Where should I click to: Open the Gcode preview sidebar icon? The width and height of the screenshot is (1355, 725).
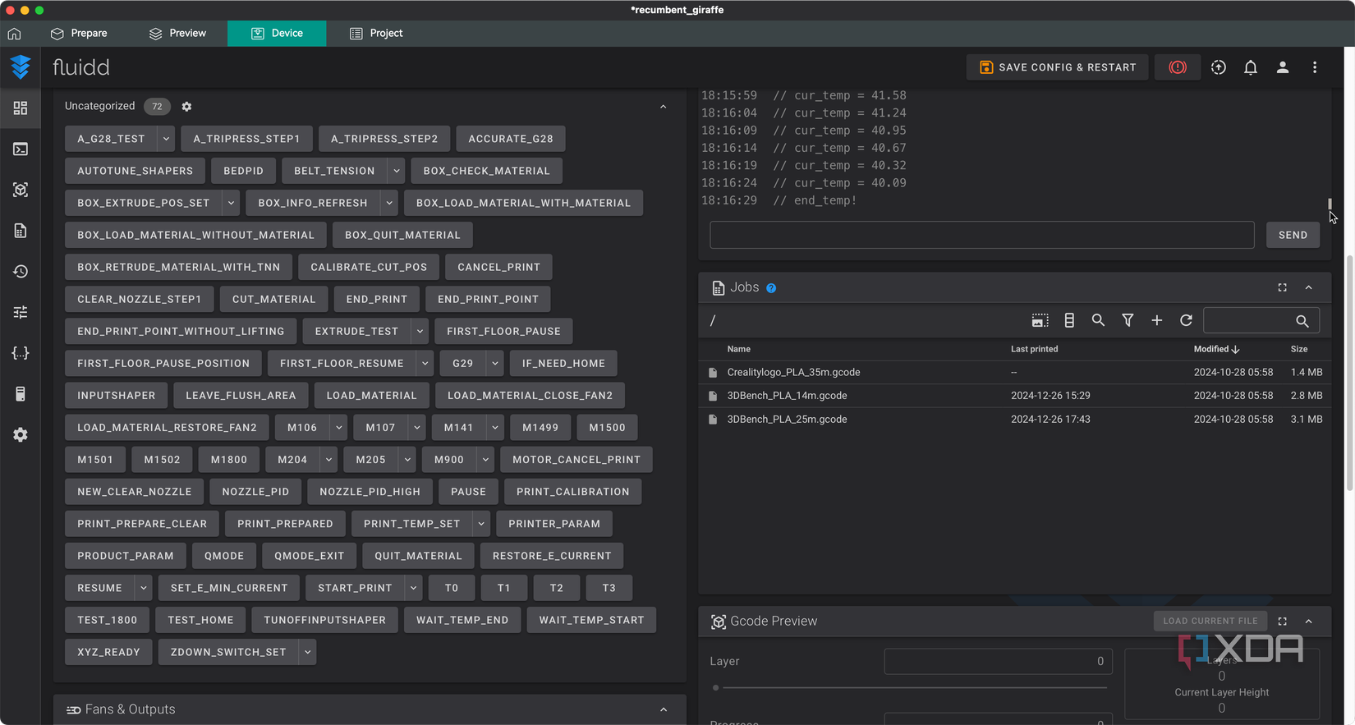coord(21,190)
